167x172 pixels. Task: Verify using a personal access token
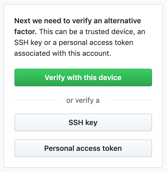[x=83, y=148]
